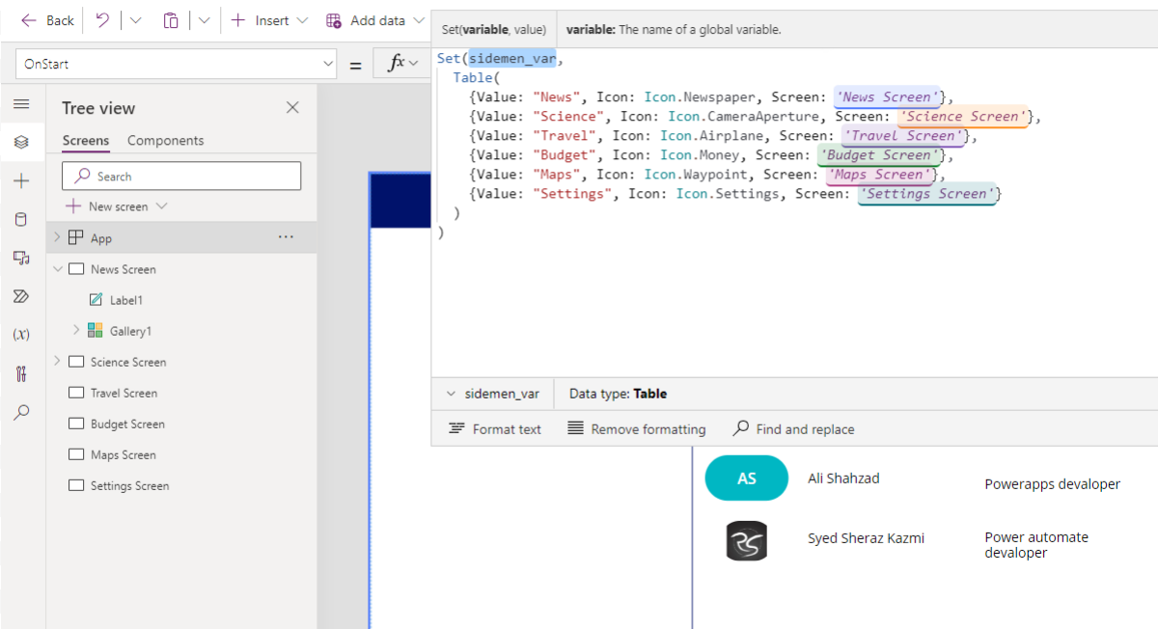Open the Search magnifier icon in sidebar
Viewport: 1158px width, 629px height.
pos(21,412)
